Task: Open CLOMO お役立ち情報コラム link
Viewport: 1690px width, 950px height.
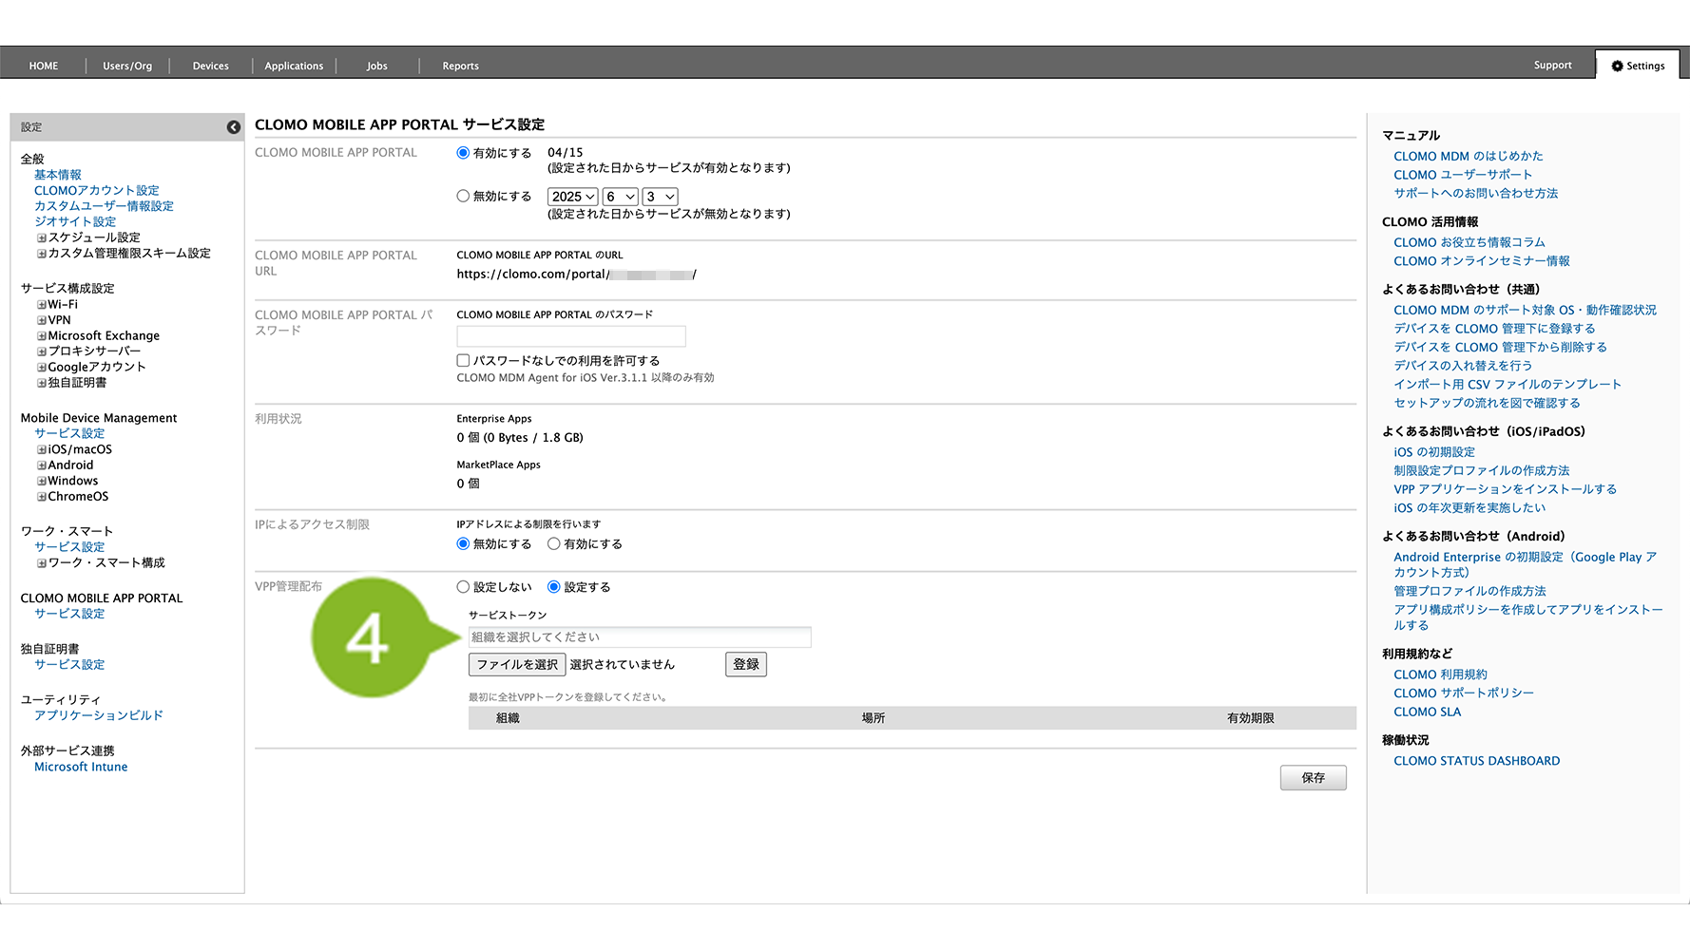Action: point(1469,243)
